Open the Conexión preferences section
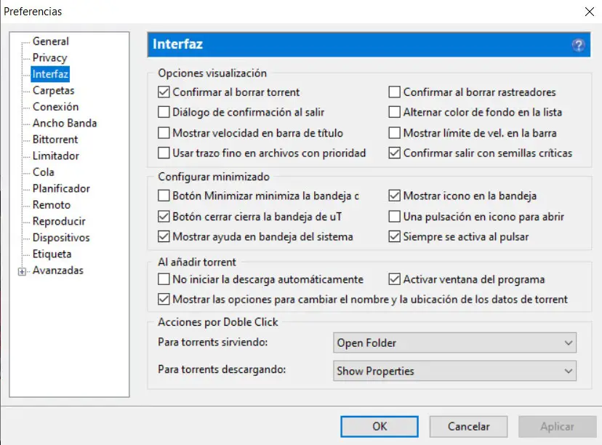 point(56,107)
